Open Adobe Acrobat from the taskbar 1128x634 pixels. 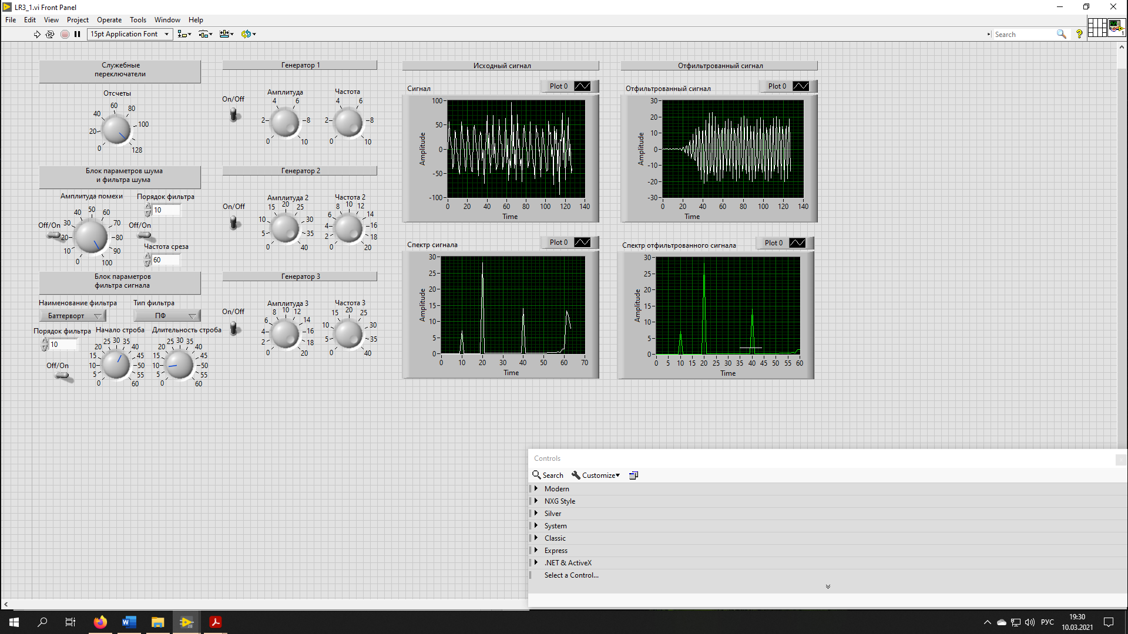[x=215, y=622]
